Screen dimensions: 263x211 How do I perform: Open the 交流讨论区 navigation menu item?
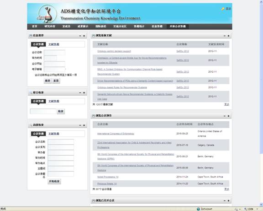120,27
